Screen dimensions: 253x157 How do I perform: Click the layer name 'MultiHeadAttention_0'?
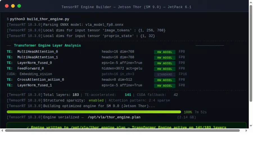[x=38, y=52]
